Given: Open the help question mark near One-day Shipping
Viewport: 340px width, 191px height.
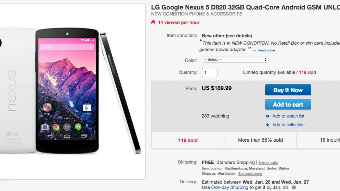Looking at the screenshot, I should point(294,188).
